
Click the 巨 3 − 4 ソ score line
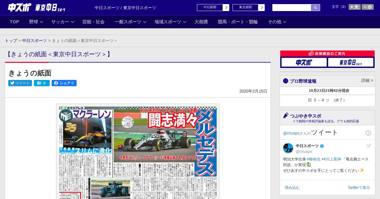327,100
